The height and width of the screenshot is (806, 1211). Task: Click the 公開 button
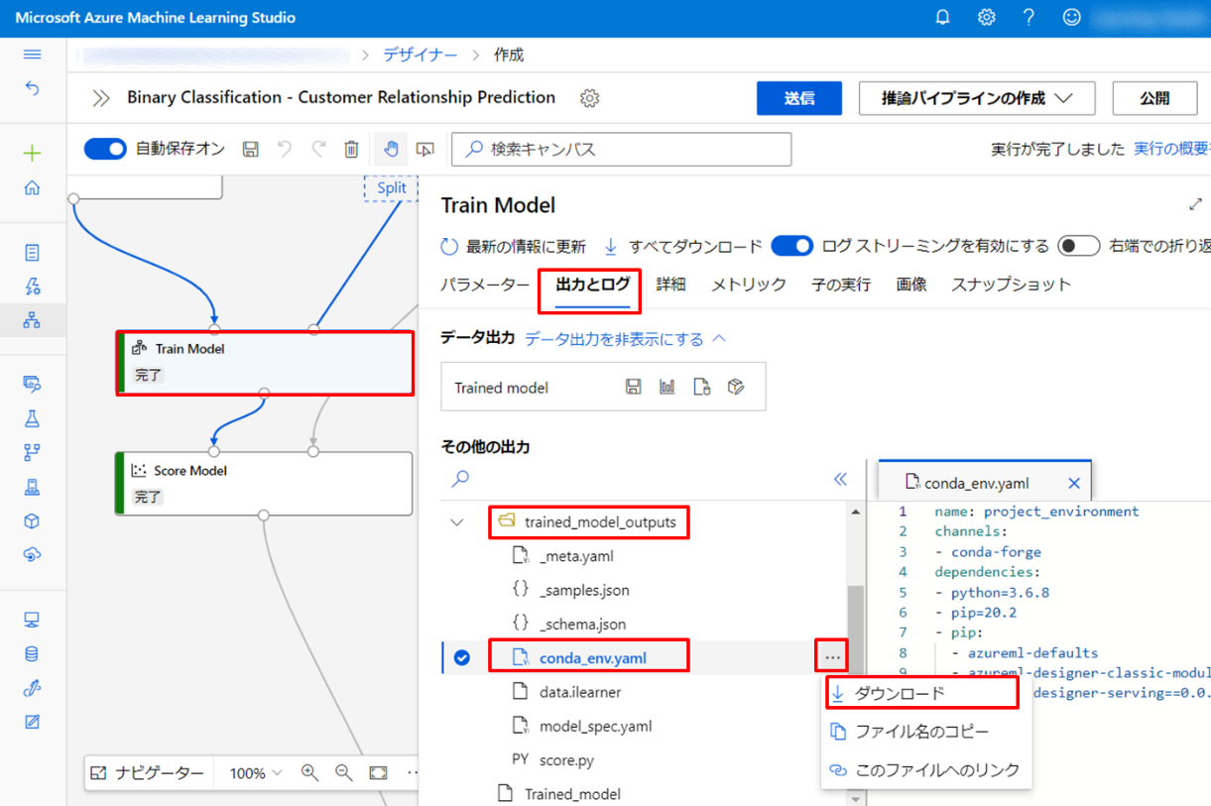[1154, 98]
